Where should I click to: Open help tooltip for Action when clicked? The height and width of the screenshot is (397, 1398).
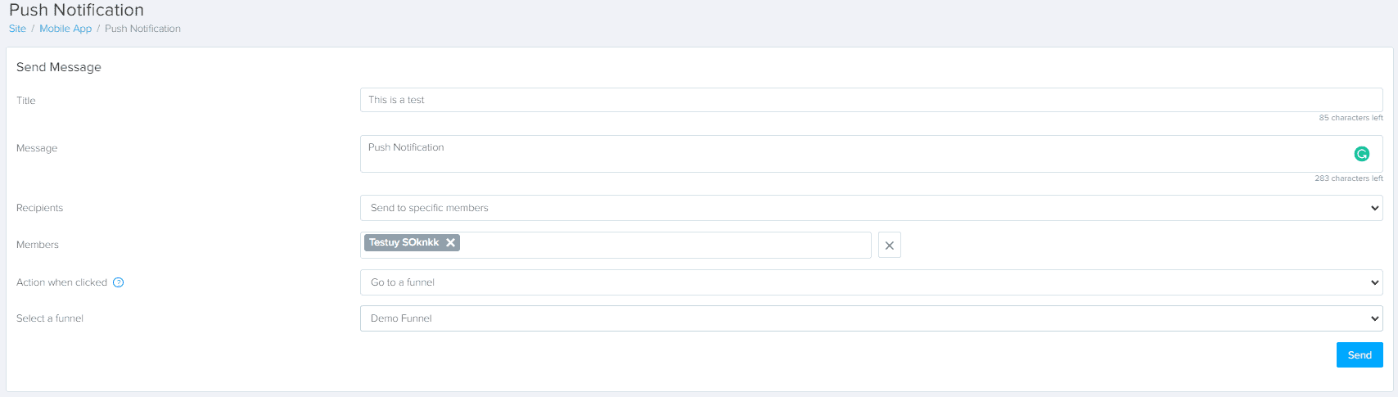tap(119, 282)
